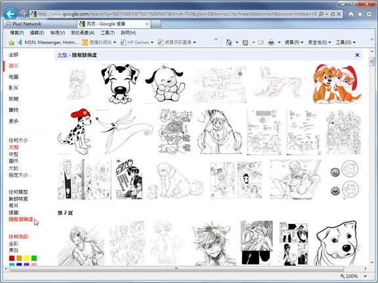Pick the orange color swatch filter
378x283 pixels.
click(19, 258)
